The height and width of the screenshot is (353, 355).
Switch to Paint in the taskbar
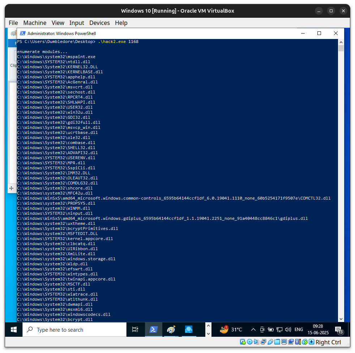171,330
